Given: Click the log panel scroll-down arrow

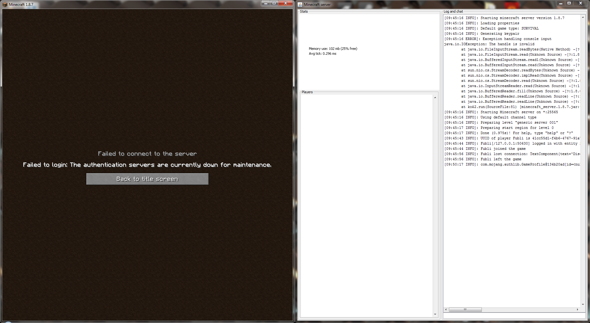Looking at the screenshot, I should [583, 304].
